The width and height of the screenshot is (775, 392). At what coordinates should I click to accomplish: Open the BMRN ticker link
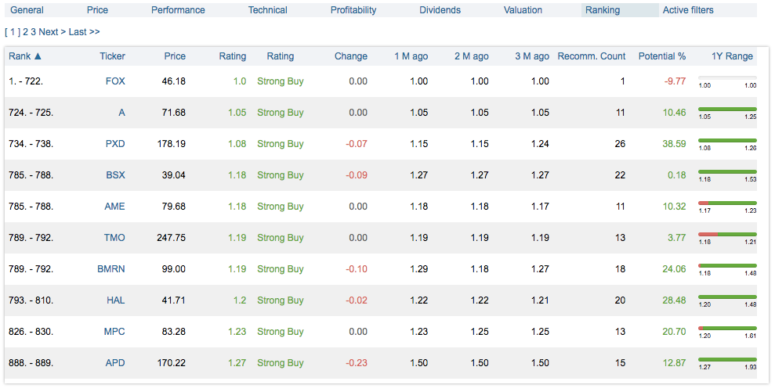(111, 269)
